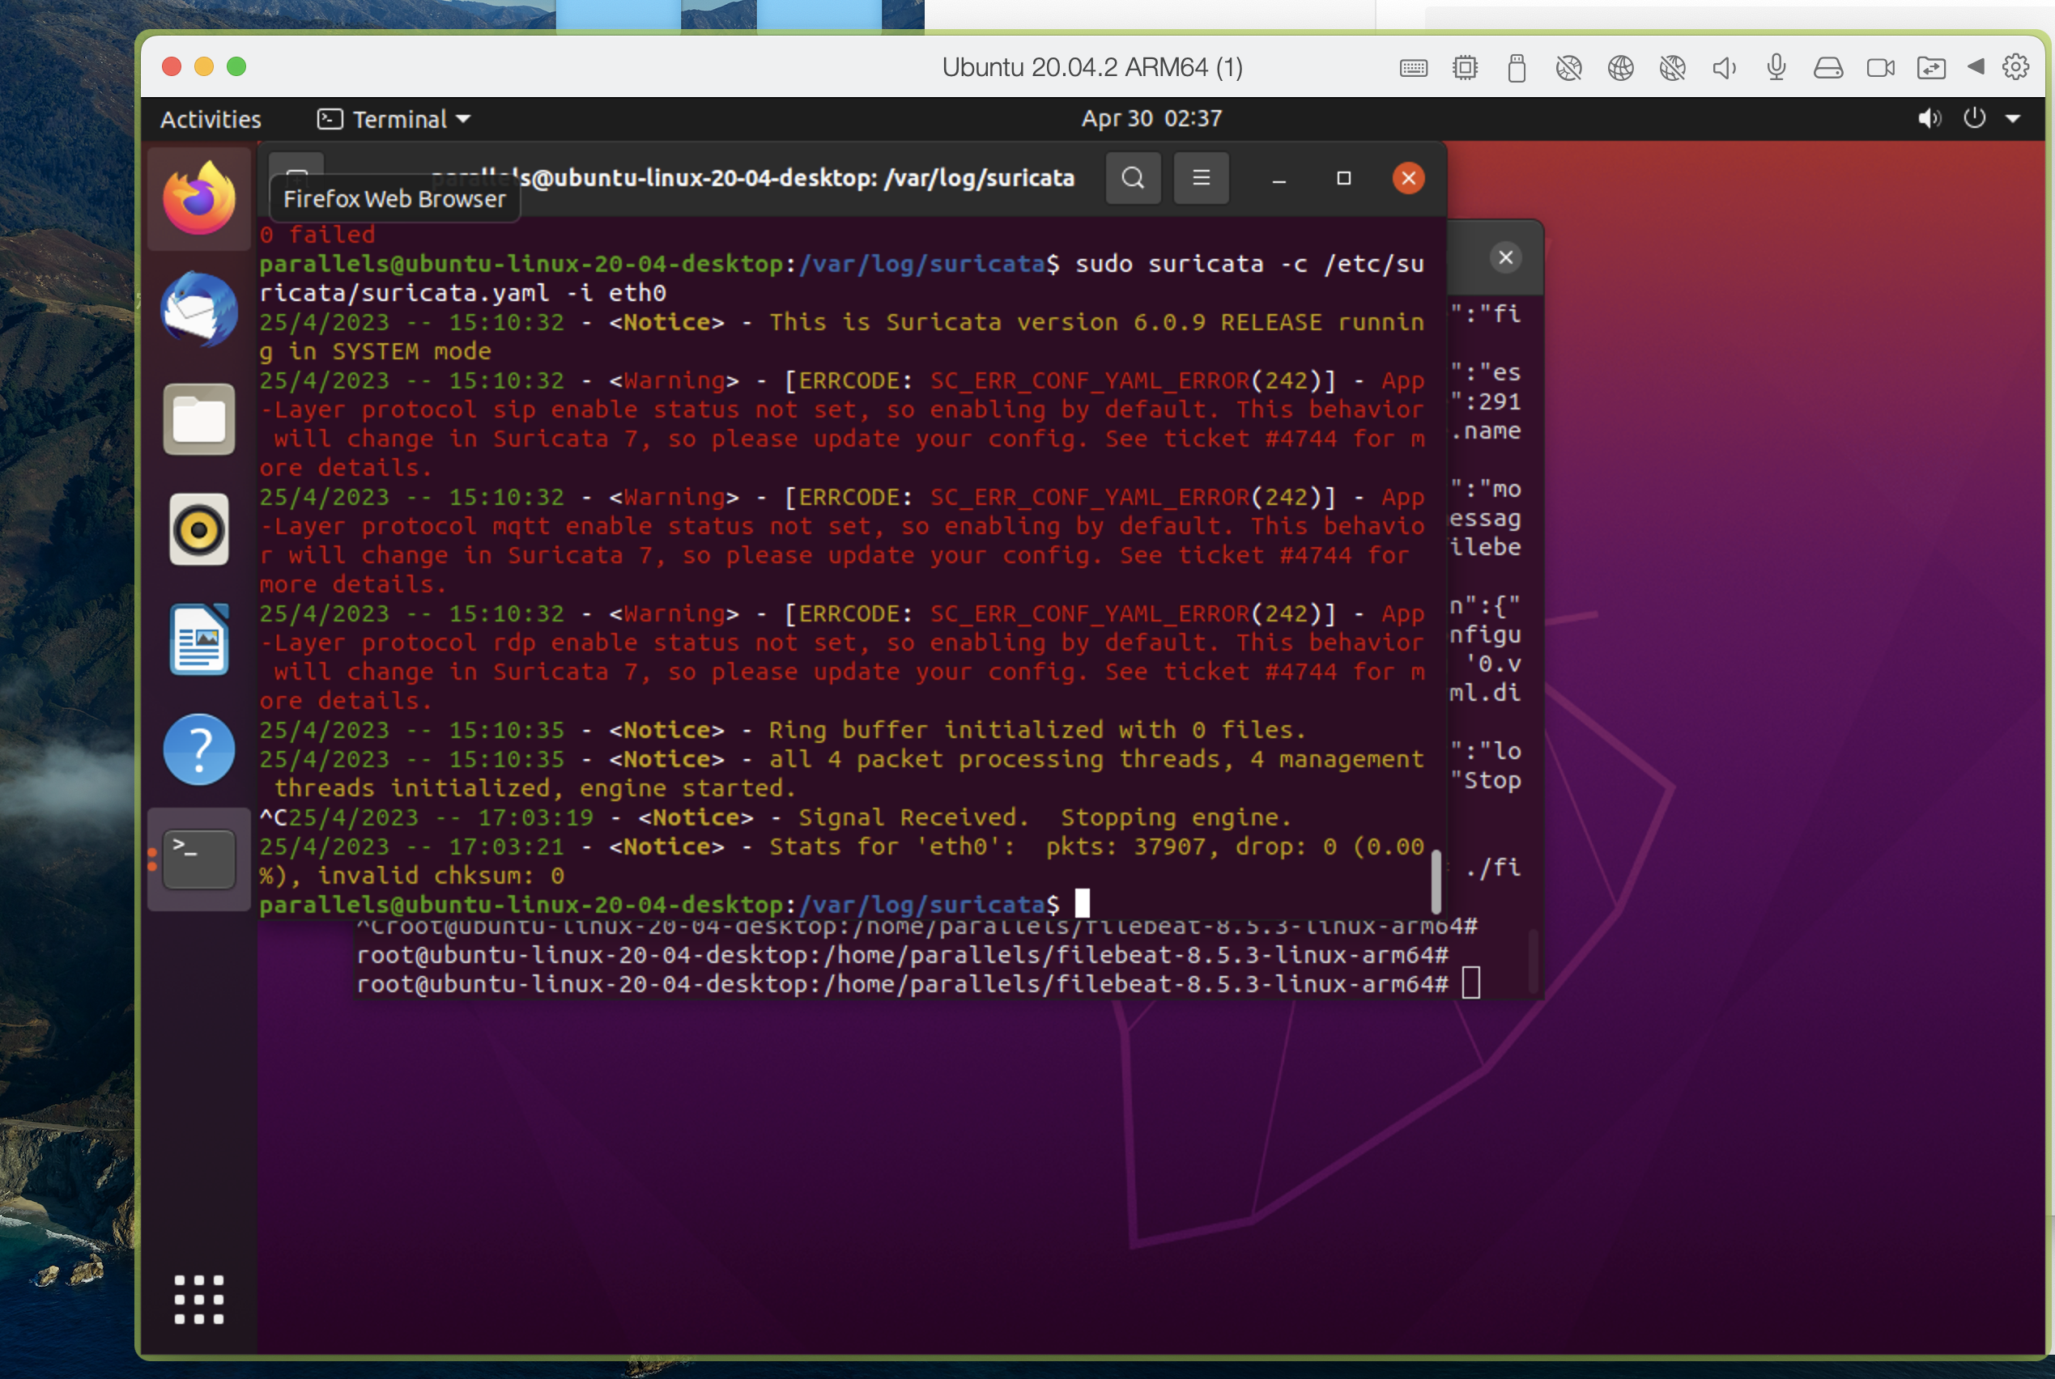
Task: Open the Terminal app menu dropdown
Action: pyautogui.click(x=394, y=119)
